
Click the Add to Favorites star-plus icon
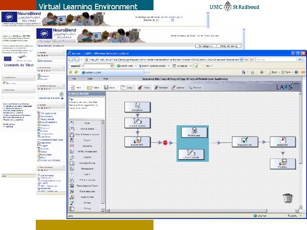pos(76,72)
